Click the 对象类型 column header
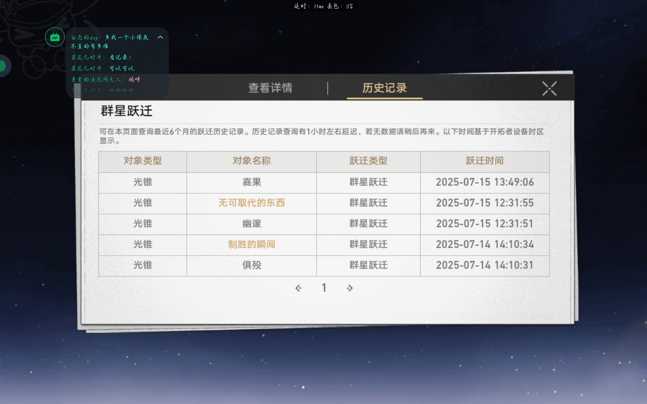647x404 pixels. point(143,161)
